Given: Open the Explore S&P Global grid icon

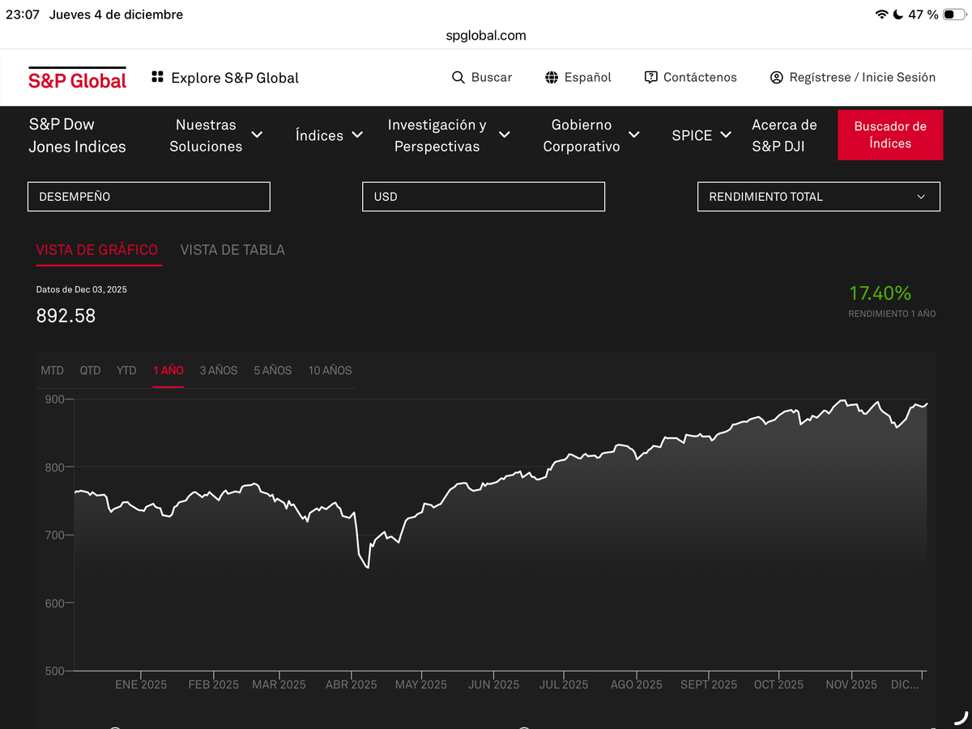Looking at the screenshot, I should point(156,77).
